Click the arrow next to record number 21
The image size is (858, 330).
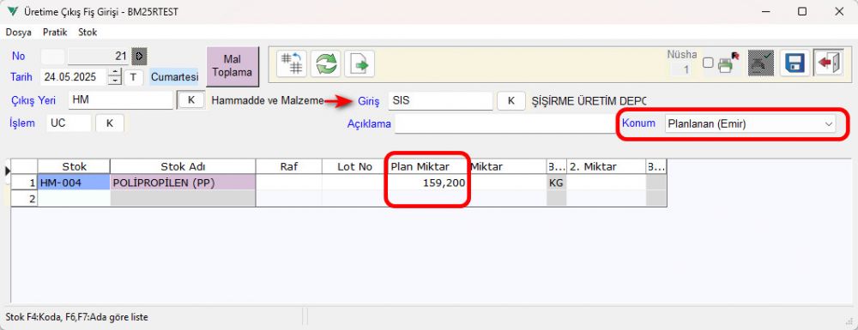pos(140,56)
